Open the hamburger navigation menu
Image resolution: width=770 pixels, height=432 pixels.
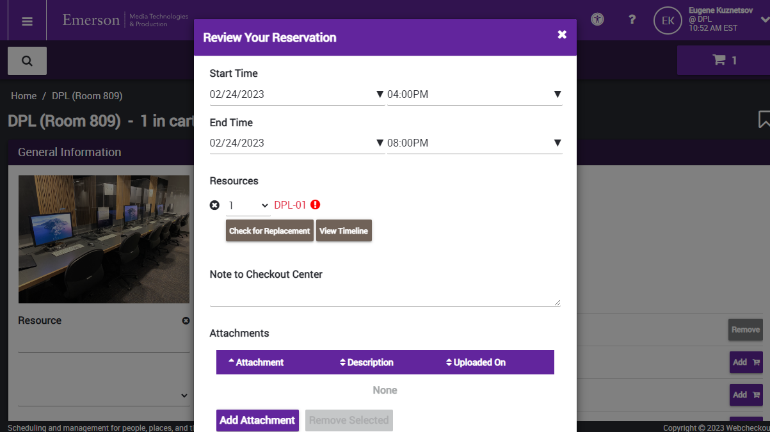[27, 20]
